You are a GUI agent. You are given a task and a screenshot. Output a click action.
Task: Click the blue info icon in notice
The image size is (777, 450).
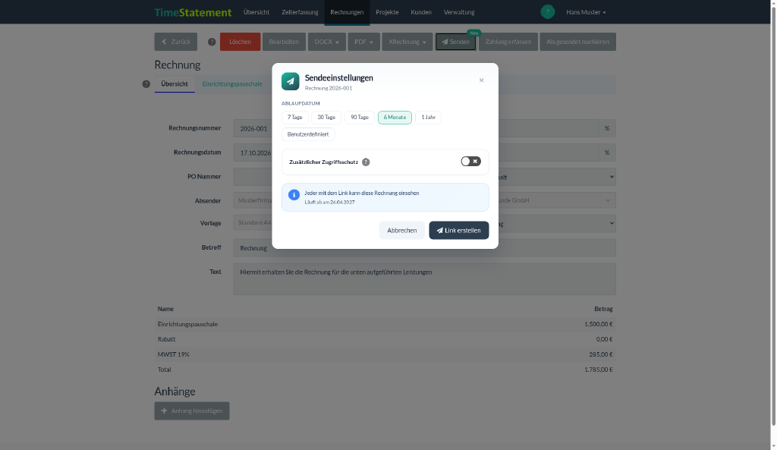[x=294, y=195]
